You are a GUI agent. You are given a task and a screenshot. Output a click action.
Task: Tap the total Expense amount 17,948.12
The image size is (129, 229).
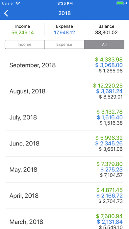(64, 33)
